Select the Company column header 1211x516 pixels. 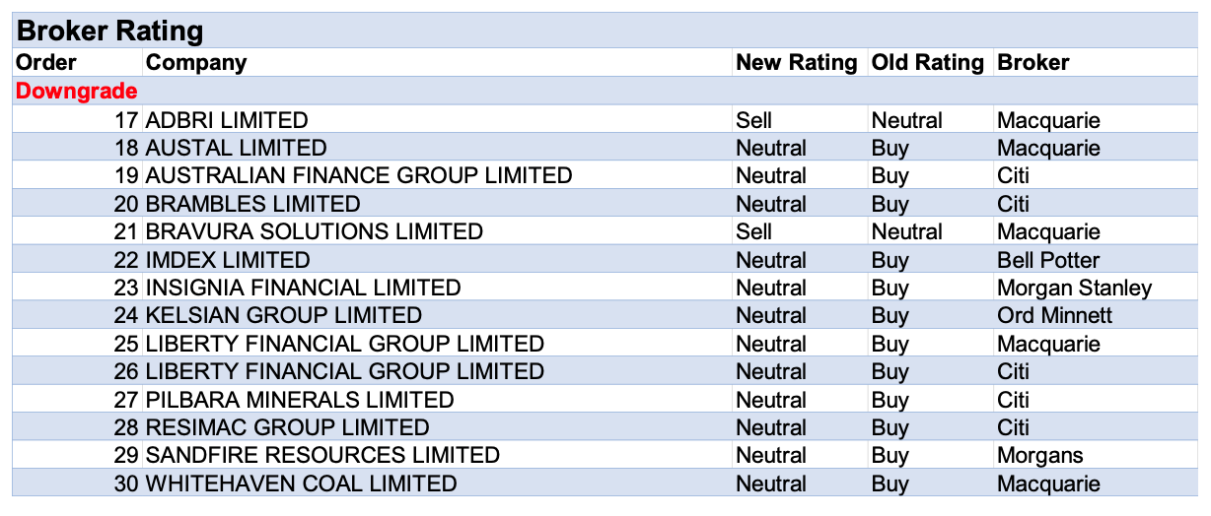pos(196,63)
